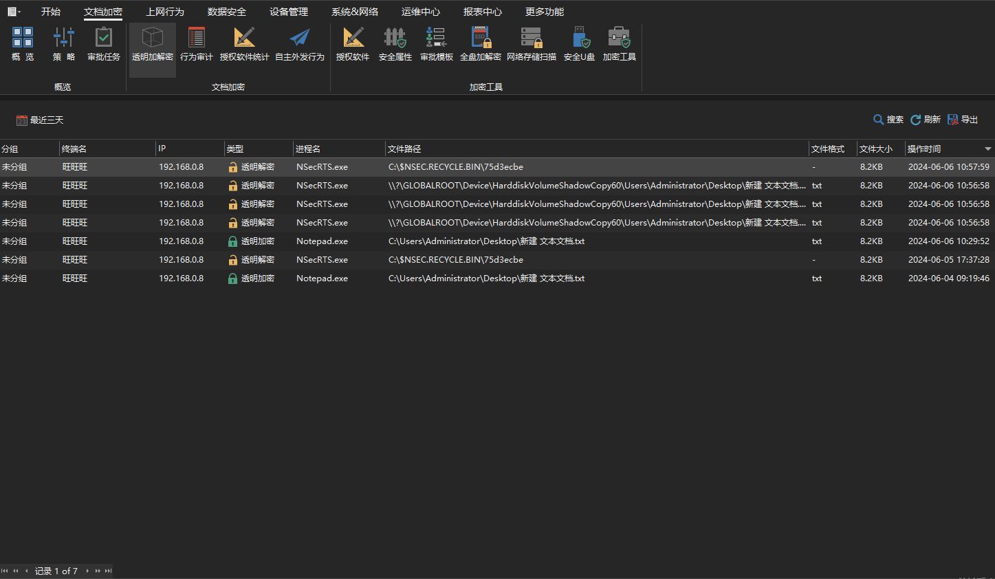
Task: Sort by the 文件格式 column header
Action: click(x=833, y=149)
